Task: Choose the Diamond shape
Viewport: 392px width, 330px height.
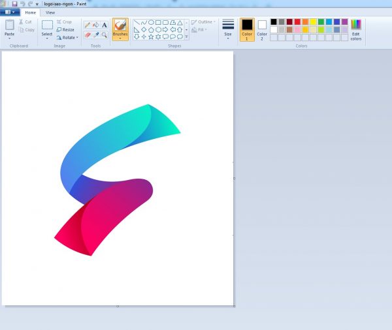Action: click(x=144, y=30)
